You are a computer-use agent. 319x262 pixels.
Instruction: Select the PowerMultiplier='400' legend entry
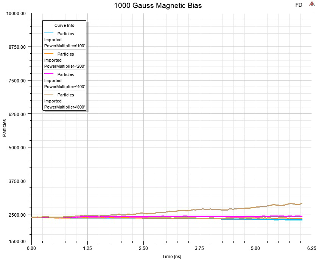point(65,87)
